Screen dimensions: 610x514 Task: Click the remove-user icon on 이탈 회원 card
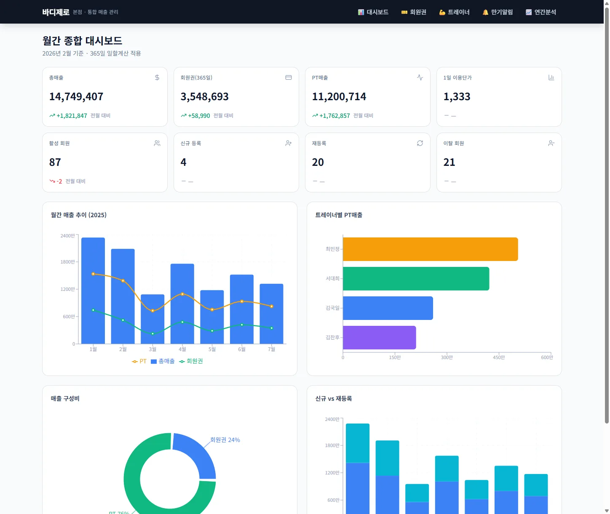coord(551,143)
